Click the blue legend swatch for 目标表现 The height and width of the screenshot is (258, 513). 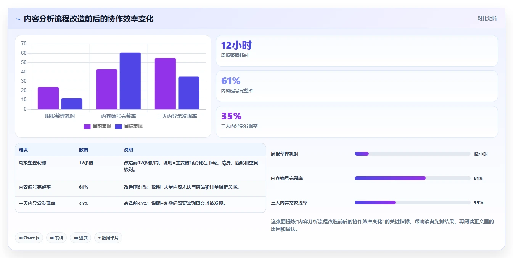pos(119,127)
